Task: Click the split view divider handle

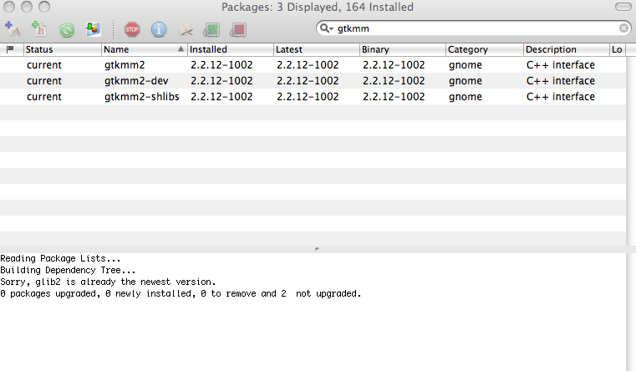Action: point(316,249)
